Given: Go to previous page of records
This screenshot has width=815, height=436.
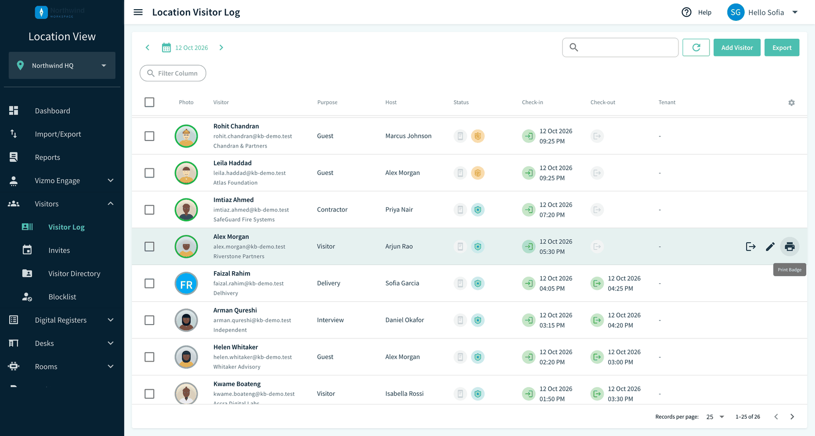Looking at the screenshot, I should [776, 417].
